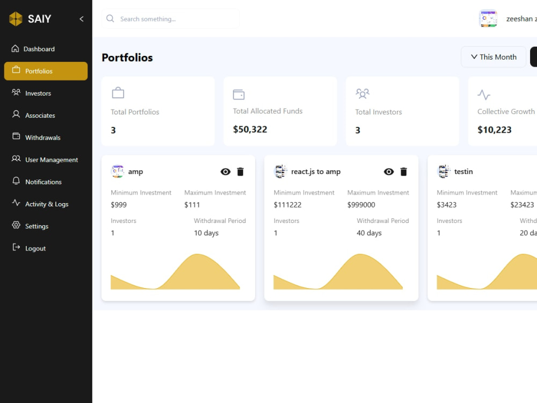Click the 'Collective Growth' card label
The image size is (537, 403).
[x=506, y=111]
